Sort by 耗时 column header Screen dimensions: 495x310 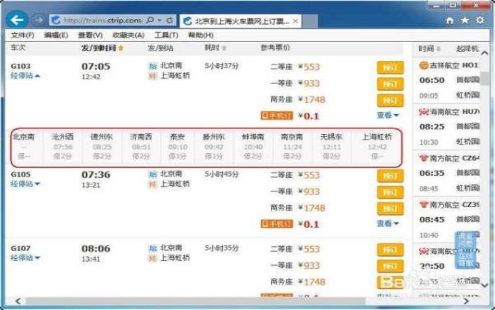(x=215, y=48)
